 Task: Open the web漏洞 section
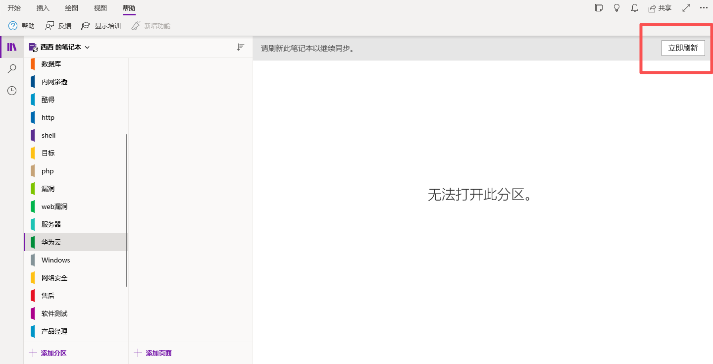point(76,207)
